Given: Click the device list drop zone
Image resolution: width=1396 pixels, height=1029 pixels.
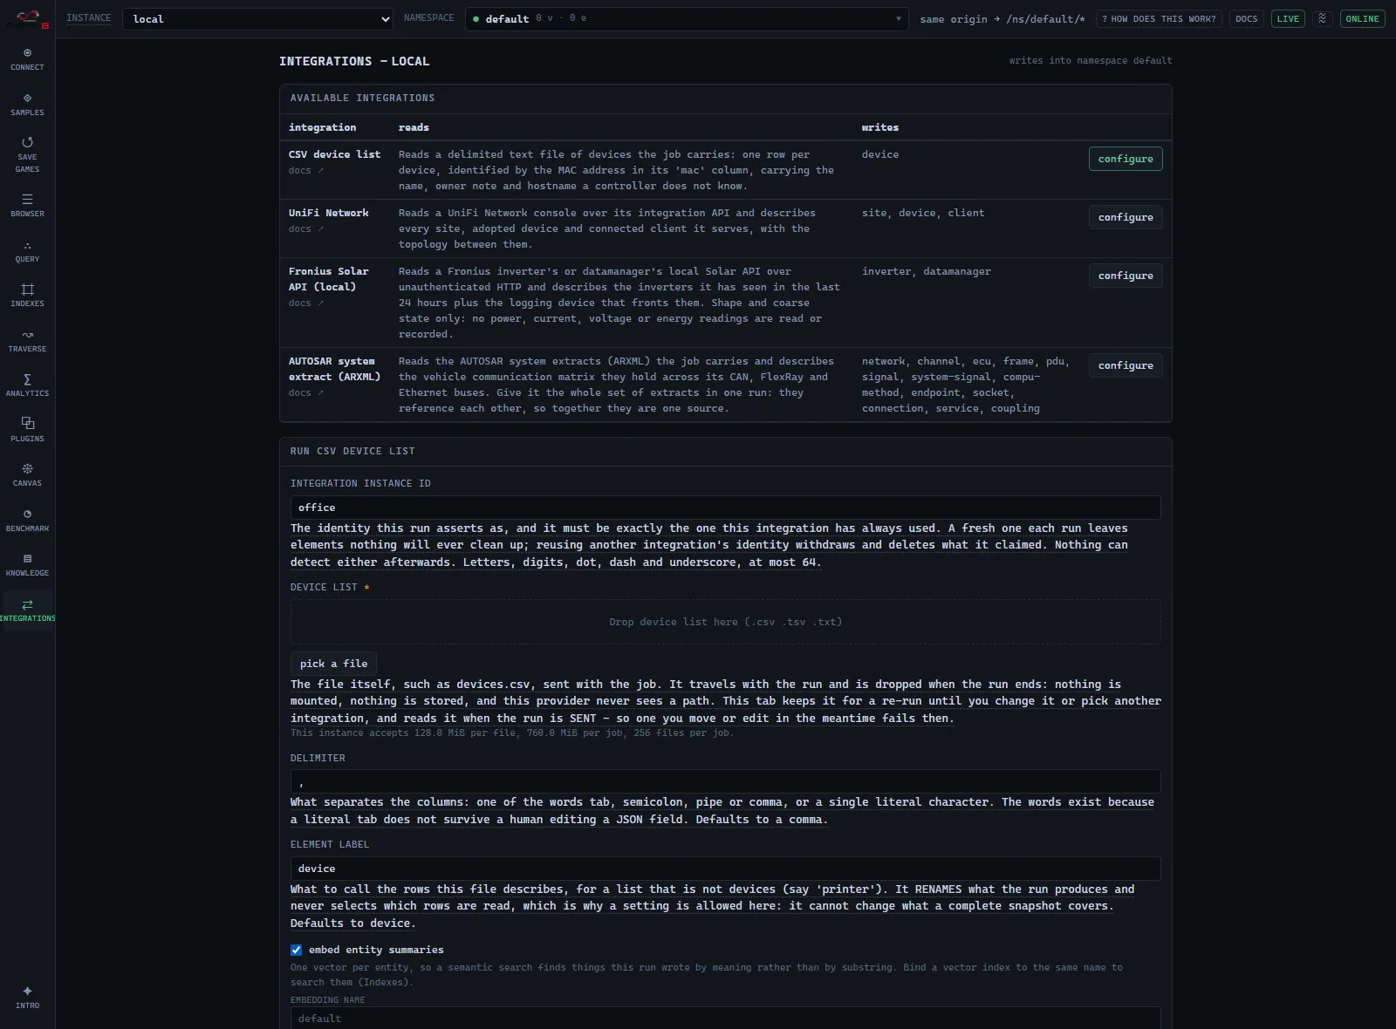Looking at the screenshot, I should pyautogui.click(x=725, y=622).
